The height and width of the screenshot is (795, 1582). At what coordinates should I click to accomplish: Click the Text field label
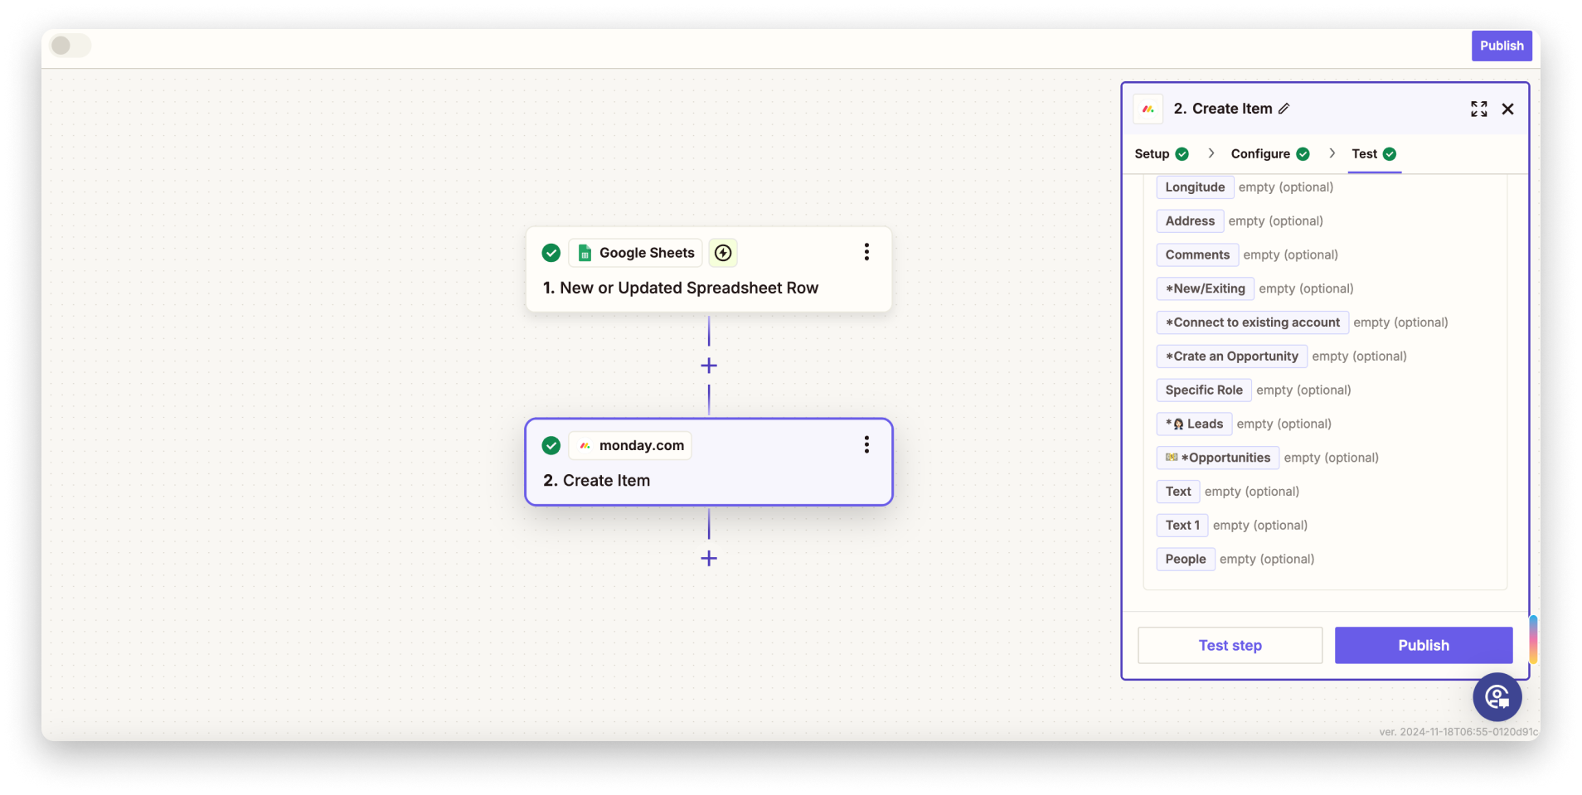pos(1178,492)
